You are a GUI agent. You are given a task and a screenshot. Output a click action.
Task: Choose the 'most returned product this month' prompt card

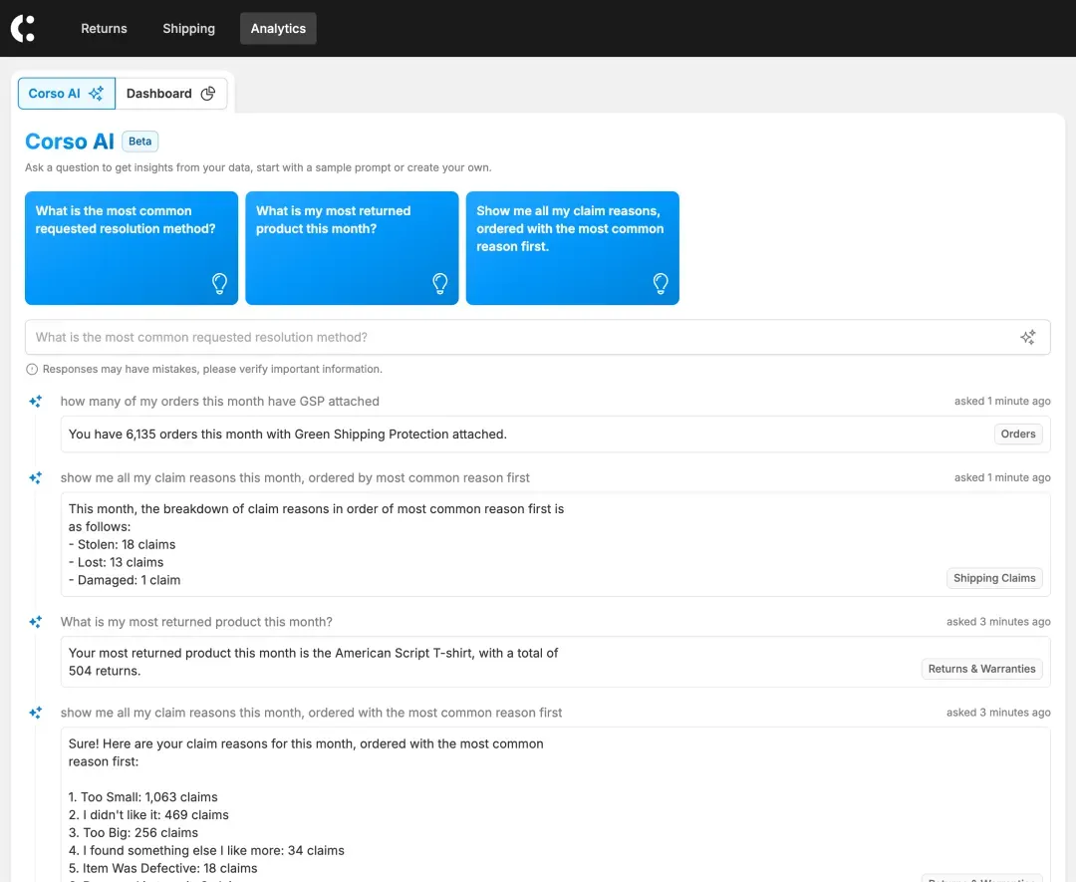352,247
